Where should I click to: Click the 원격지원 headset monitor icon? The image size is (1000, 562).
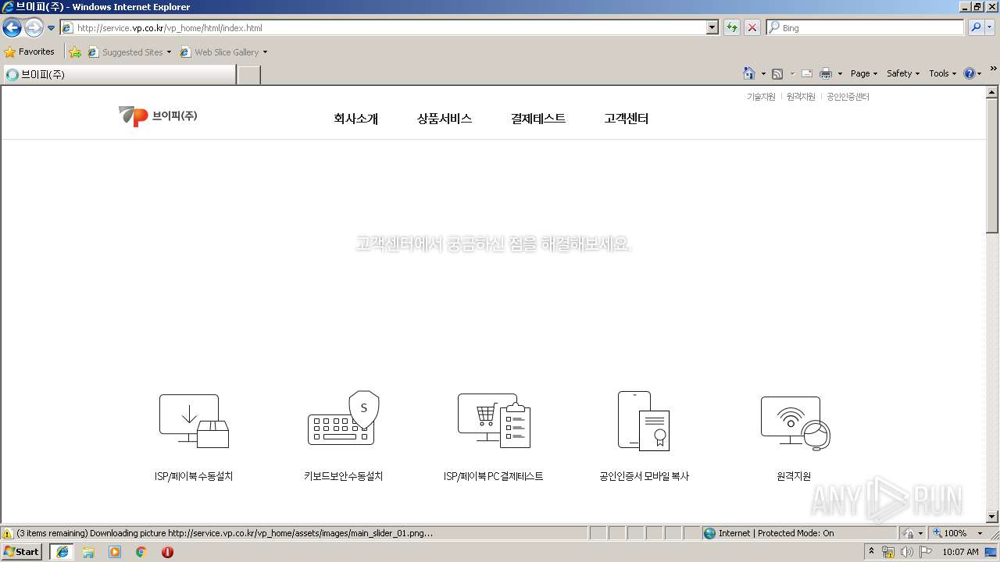pyautogui.click(x=795, y=423)
